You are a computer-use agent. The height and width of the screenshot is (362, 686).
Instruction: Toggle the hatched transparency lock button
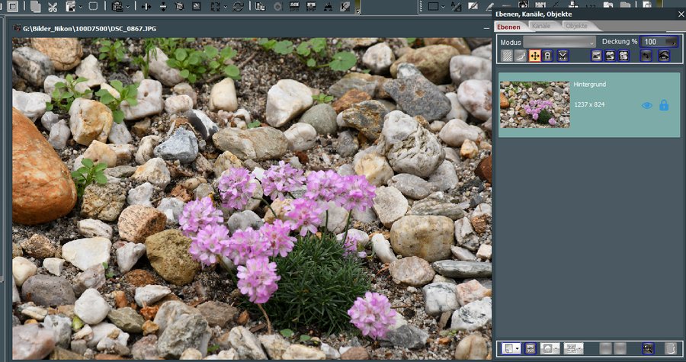pyautogui.click(x=508, y=56)
